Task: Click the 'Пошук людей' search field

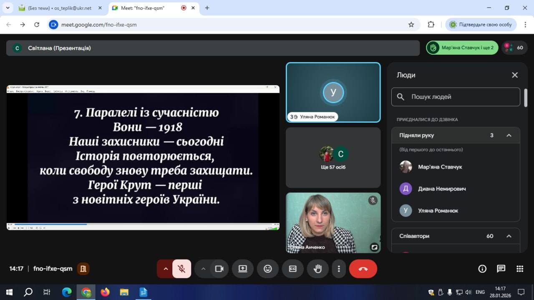Action: click(459, 97)
